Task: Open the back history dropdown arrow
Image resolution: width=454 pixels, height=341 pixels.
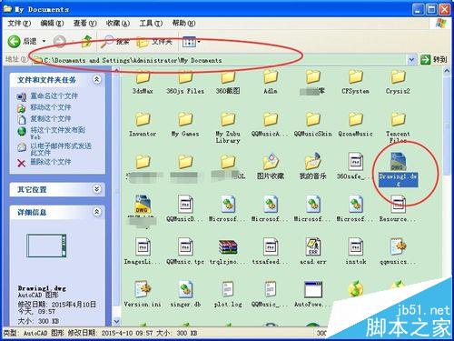Action: [x=44, y=41]
